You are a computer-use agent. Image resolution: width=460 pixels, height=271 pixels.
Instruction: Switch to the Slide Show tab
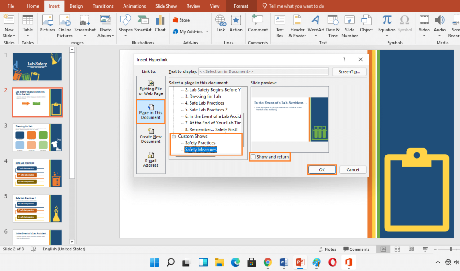click(x=166, y=6)
